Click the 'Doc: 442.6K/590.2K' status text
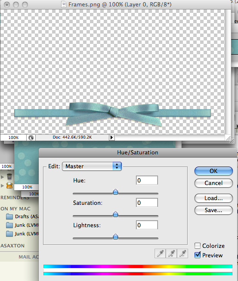The width and height of the screenshot is (238, 281). [x=72, y=137]
